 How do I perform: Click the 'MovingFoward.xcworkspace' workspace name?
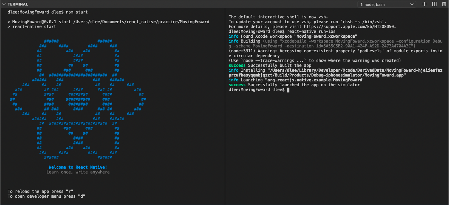[x=325, y=36]
